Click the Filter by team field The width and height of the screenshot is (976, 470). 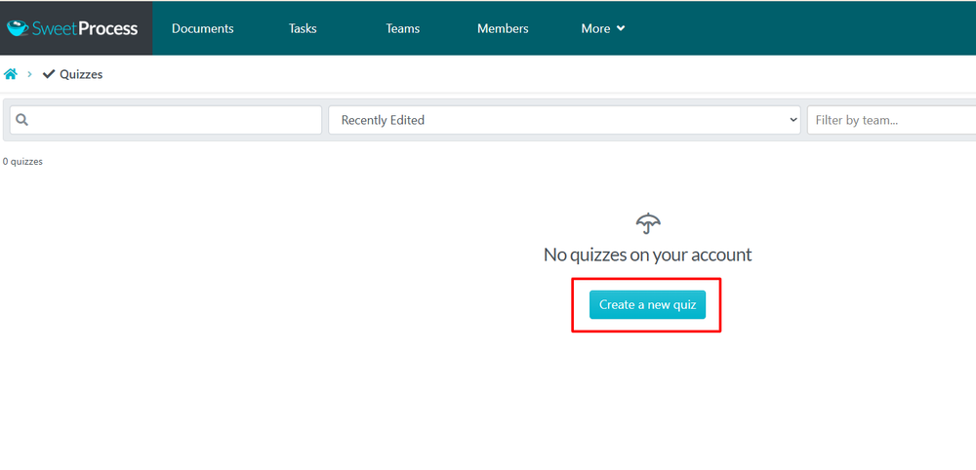pos(888,120)
